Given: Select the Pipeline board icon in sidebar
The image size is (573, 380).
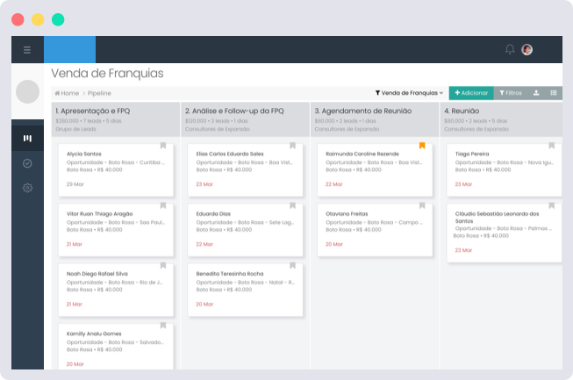Looking at the screenshot, I should [x=27, y=139].
